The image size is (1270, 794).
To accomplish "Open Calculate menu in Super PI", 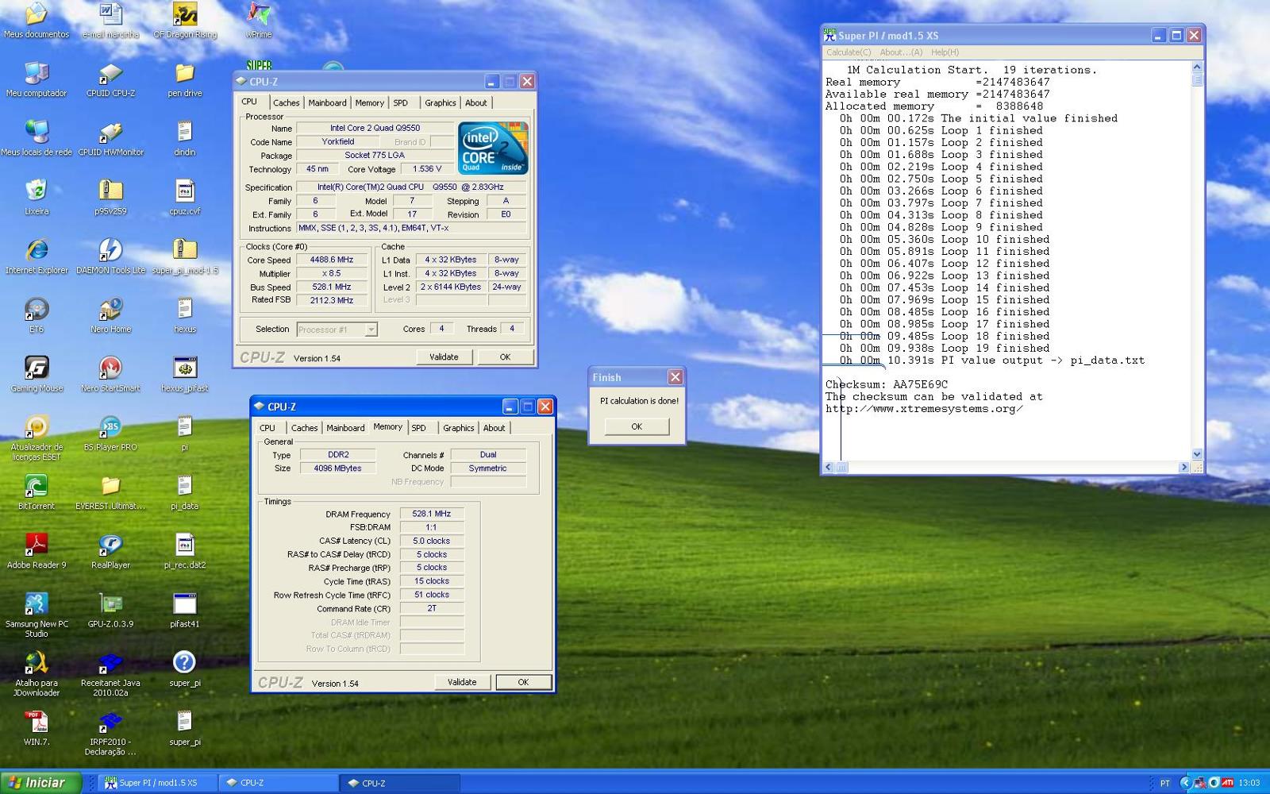I will coord(849,52).
